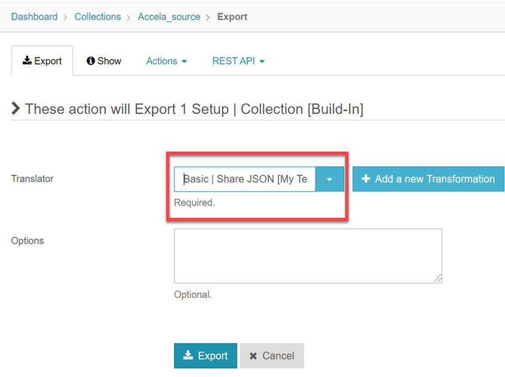The width and height of the screenshot is (505, 377).
Task: Expand the Translator dropdown arrow
Action: pos(329,179)
